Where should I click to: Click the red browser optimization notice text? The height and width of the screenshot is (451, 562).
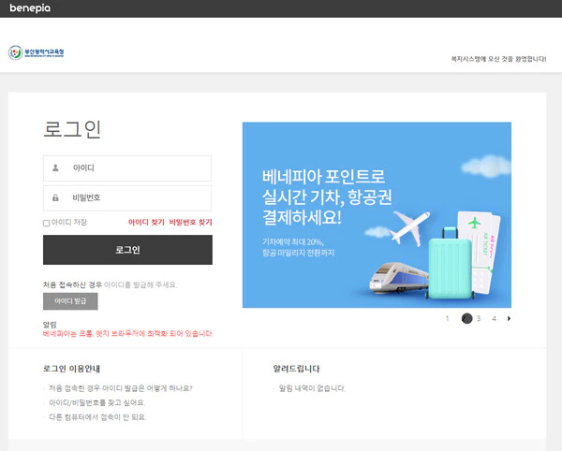tap(128, 334)
